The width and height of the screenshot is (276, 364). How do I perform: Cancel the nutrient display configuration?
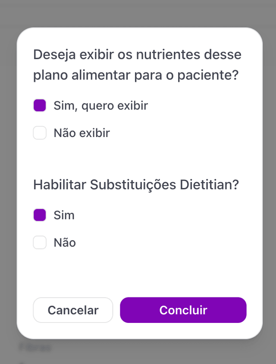point(73,310)
